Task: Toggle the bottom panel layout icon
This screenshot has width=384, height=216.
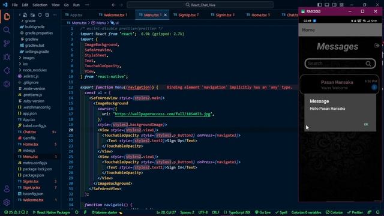Action: [x=327, y=5]
